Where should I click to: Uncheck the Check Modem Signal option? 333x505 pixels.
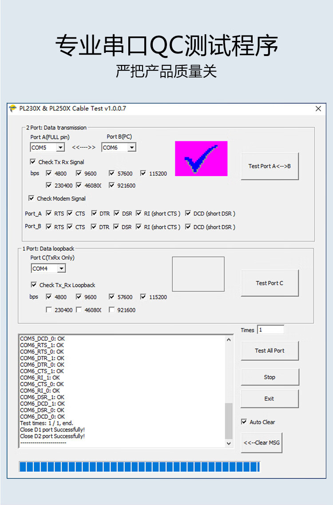click(x=32, y=198)
